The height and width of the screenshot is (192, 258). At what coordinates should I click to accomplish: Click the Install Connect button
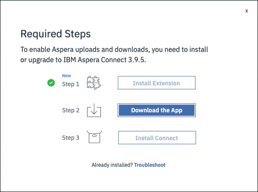157,138
